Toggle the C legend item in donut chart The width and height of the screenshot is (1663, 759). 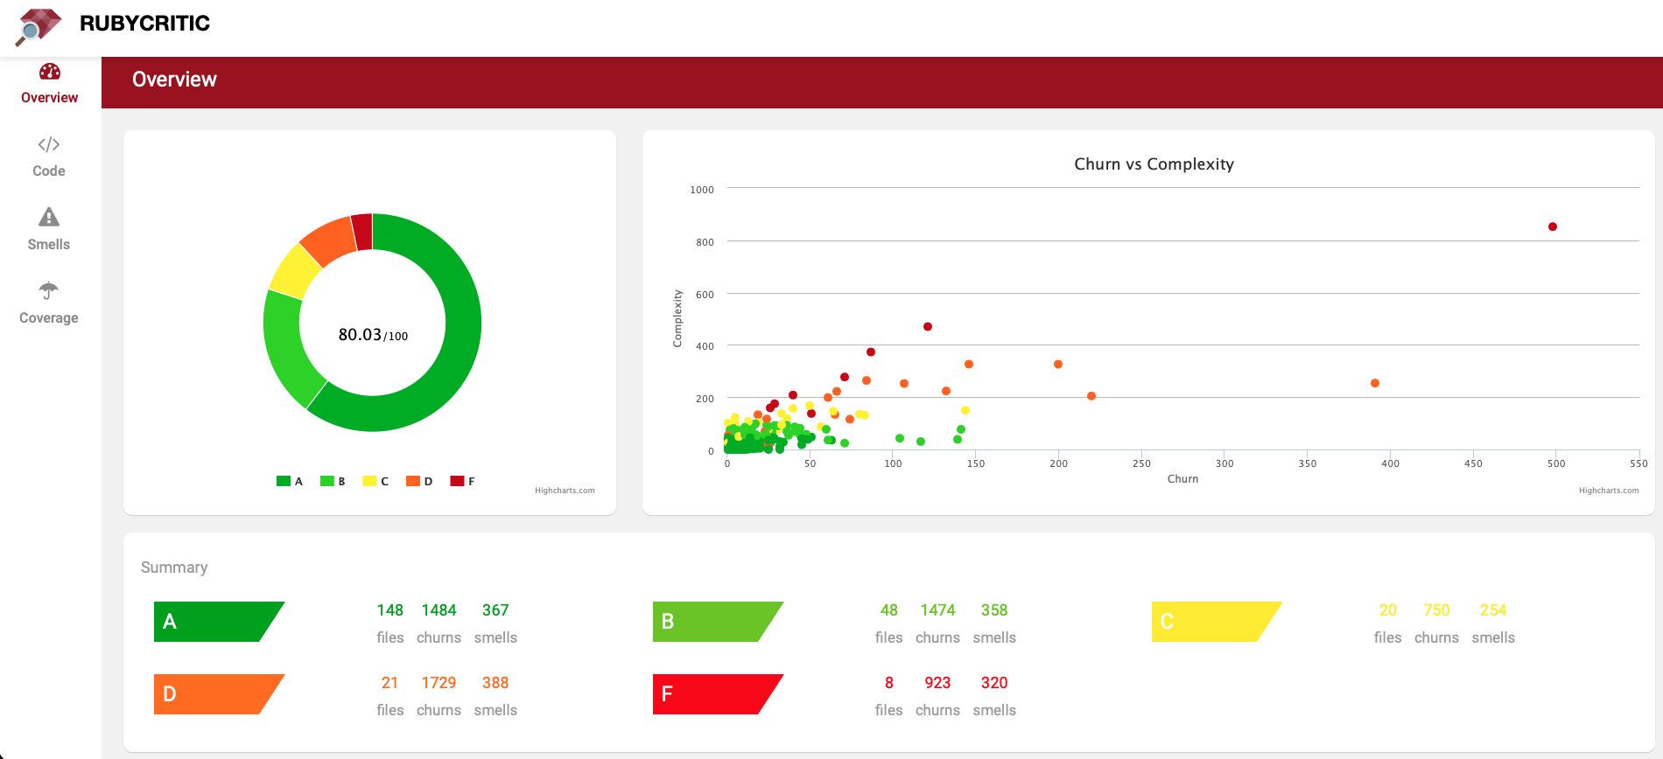[x=375, y=481]
